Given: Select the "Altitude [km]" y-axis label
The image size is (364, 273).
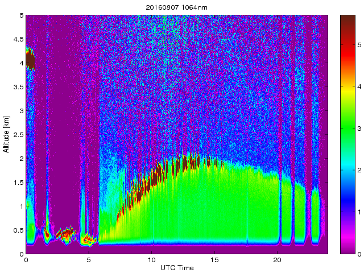Looking at the screenshot, I should (6, 135).
